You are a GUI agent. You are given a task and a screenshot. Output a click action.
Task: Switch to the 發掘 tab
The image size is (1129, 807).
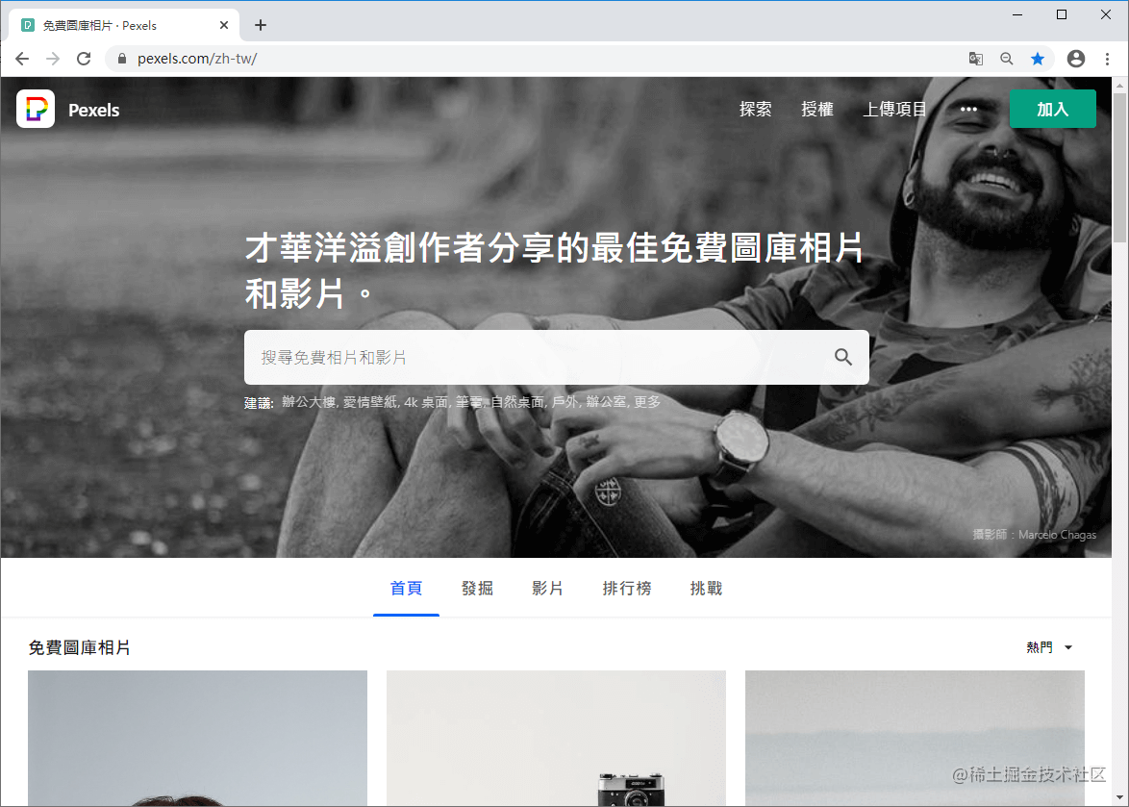coord(477,588)
